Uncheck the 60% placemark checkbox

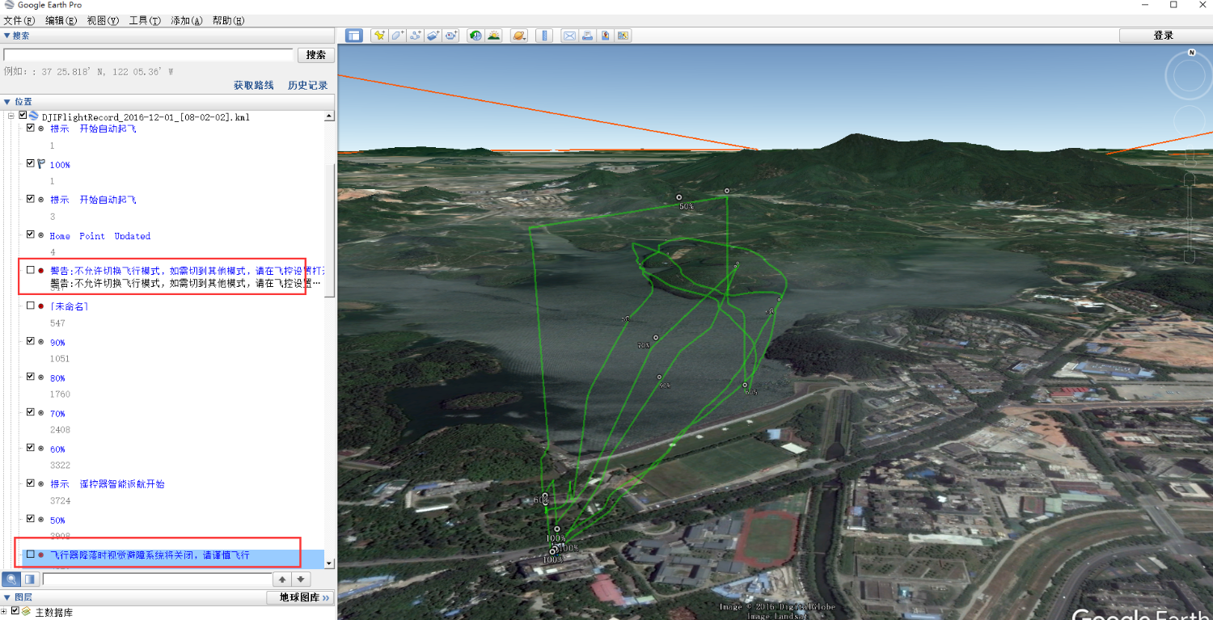click(31, 448)
